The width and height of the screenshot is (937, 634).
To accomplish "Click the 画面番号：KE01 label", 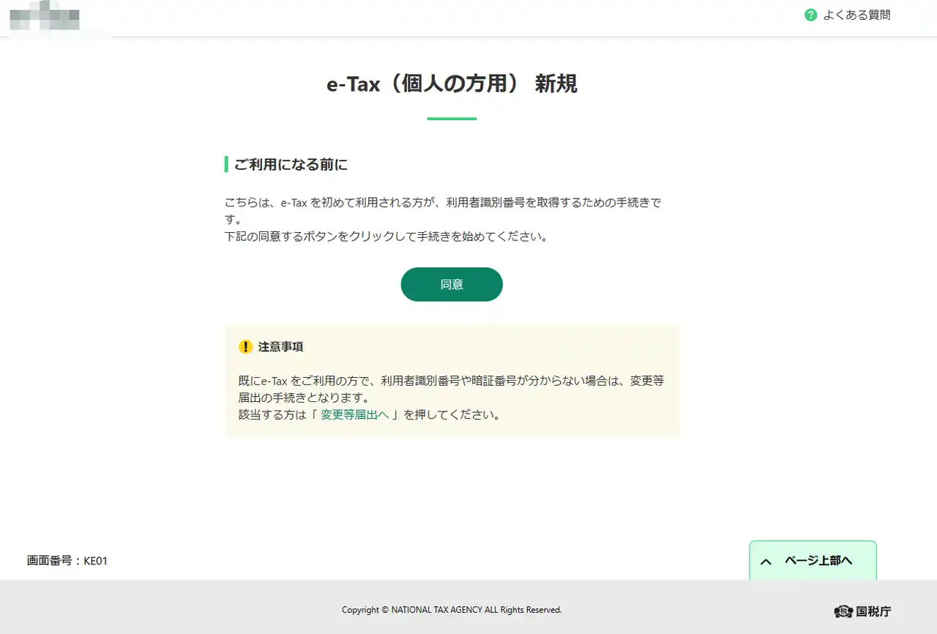I will pyautogui.click(x=67, y=561).
